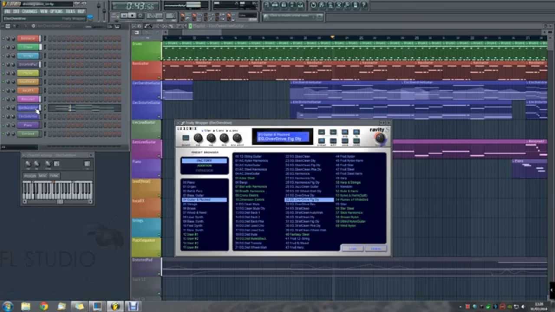Screen dimensions: 555x312
Task: Select the green Drums channel button
Action: tap(28, 47)
